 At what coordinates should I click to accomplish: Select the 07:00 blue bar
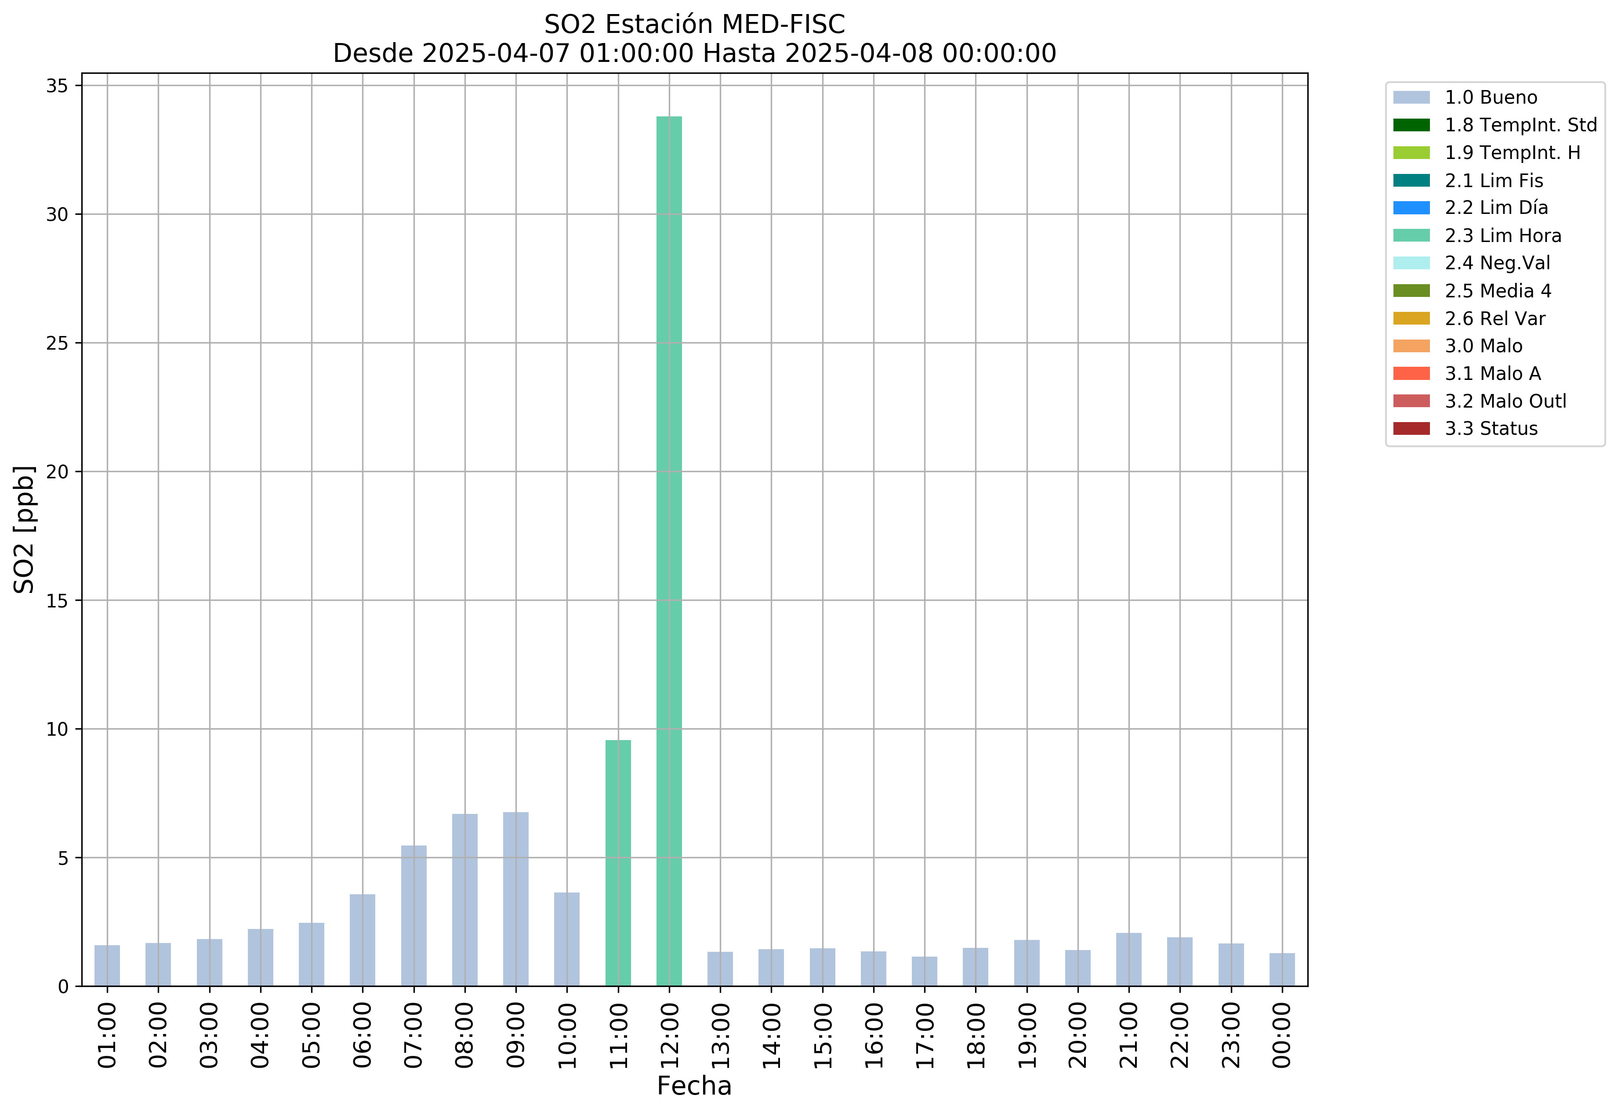tap(414, 916)
